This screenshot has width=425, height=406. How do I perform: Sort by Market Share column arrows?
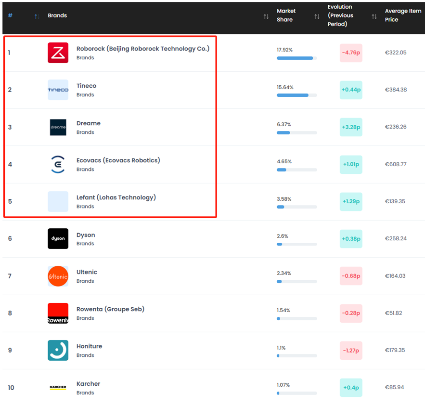pyautogui.click(x=317, y=17)
